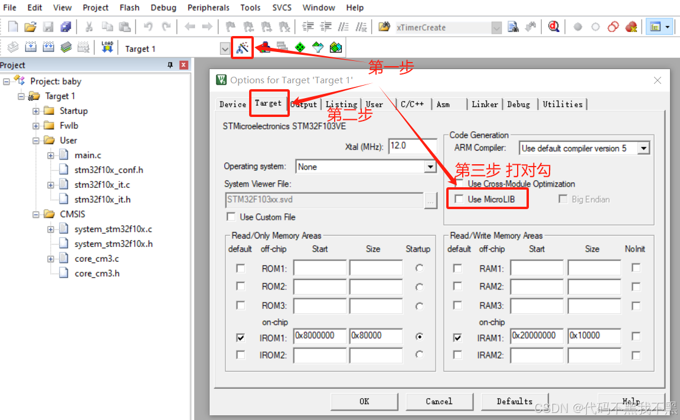Open the window layout selector
This screenshot has width=680, height=420.
[x=659, y=27]
